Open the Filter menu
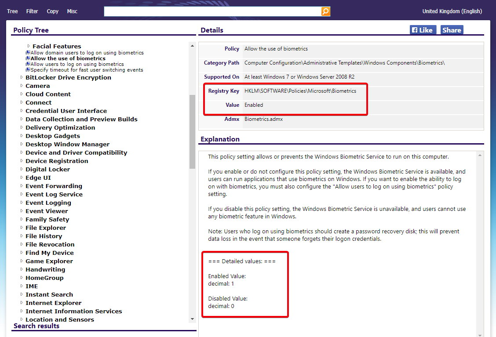Screen dimensions: 496x337 pos(32,11)
